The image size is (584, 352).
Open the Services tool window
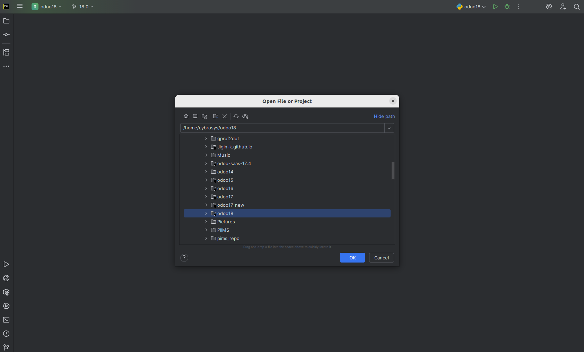click(x=6, y=306)
